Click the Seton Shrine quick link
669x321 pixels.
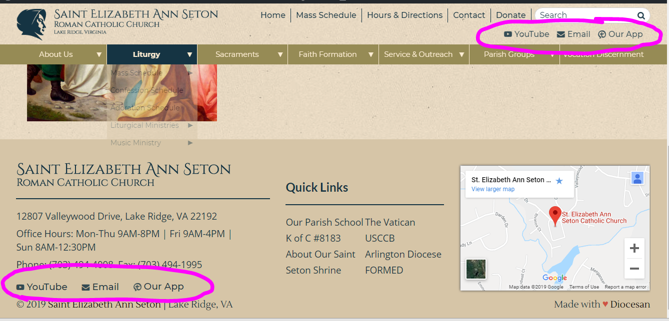(313, 270)
